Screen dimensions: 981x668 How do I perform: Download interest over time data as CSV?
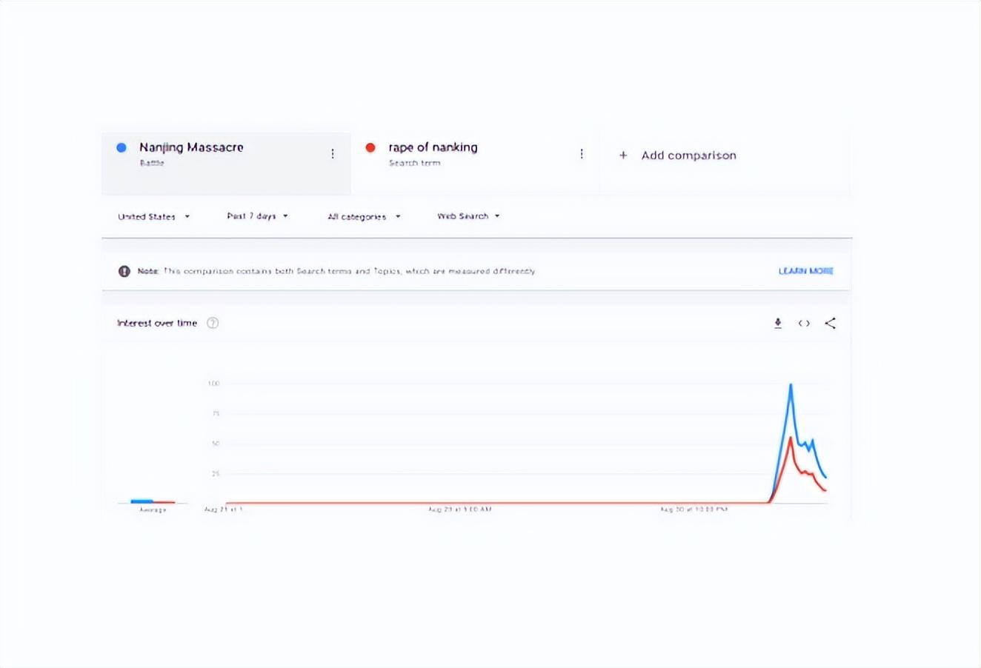coord(778,323)
